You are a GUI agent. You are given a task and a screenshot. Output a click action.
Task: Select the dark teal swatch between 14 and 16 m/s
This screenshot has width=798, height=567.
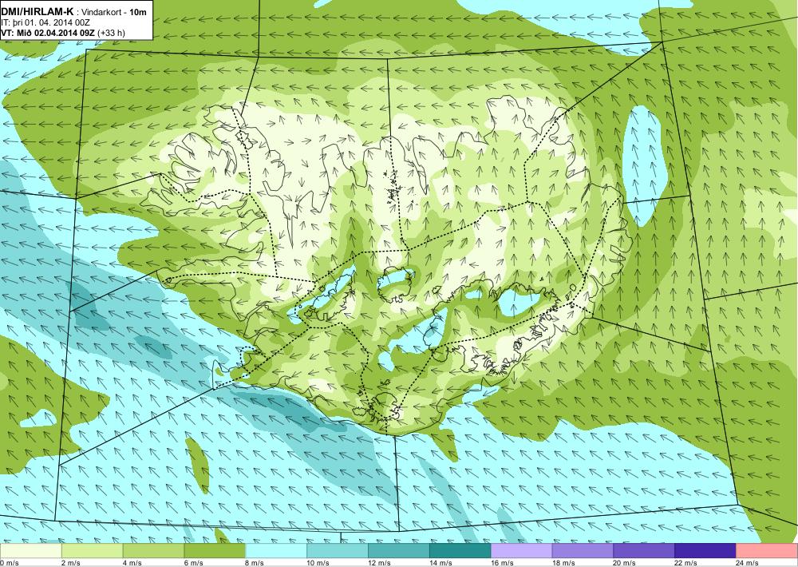460,551
